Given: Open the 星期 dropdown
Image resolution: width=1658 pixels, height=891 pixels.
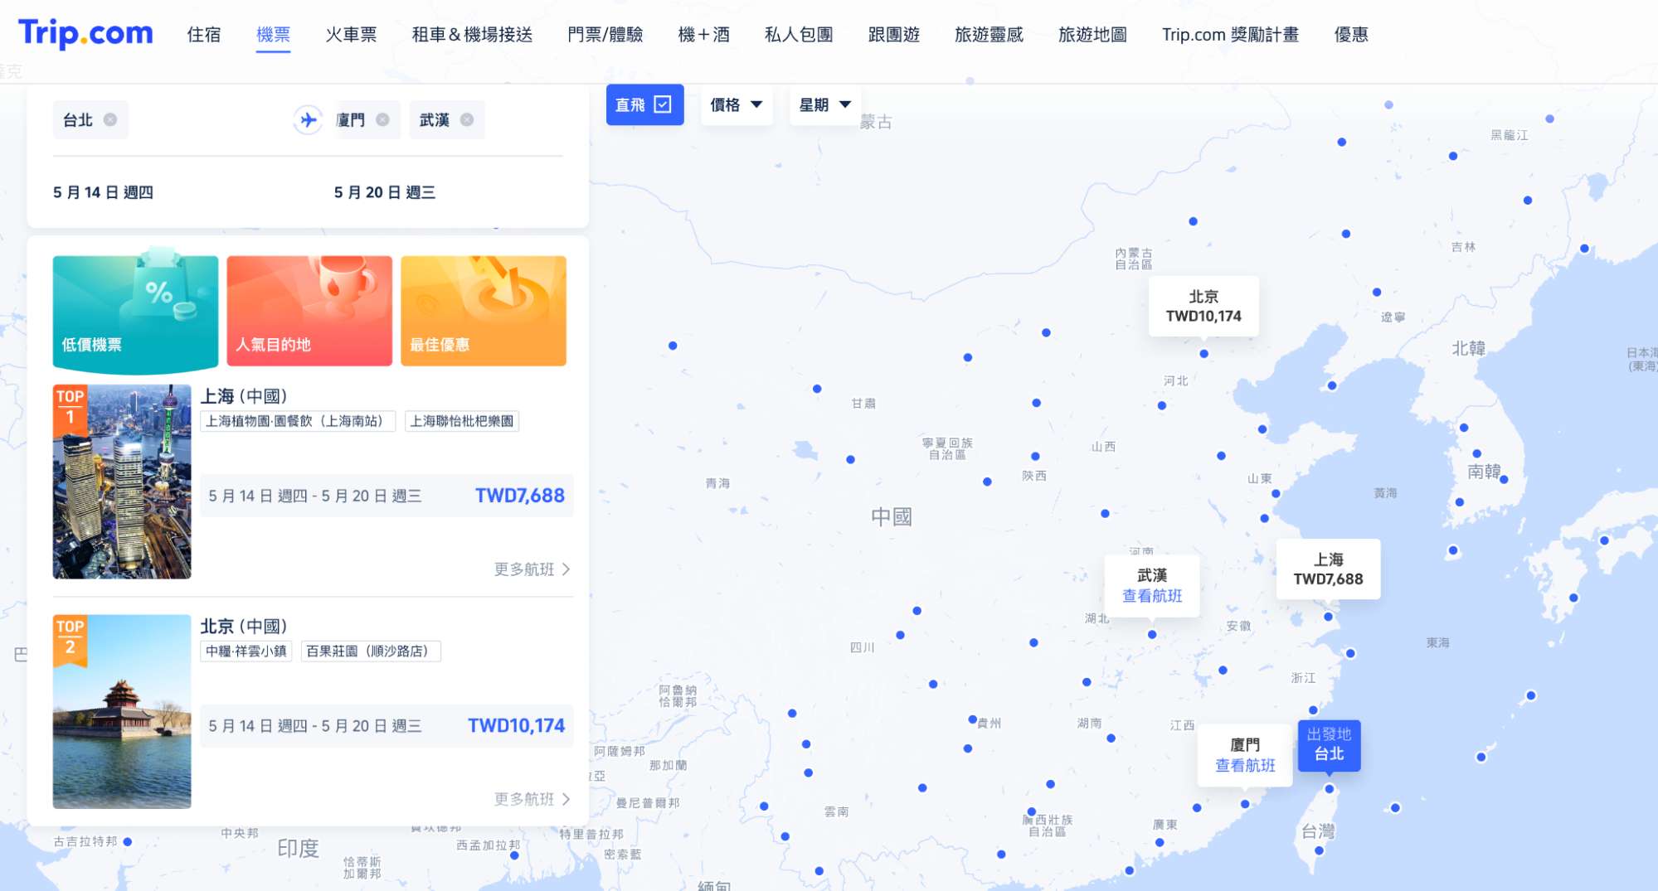Looking at the screenshot, I should (824, 104).
